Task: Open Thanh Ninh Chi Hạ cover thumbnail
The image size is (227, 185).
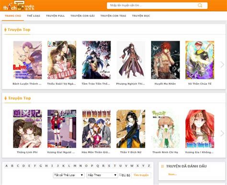Action: point(165,129)
